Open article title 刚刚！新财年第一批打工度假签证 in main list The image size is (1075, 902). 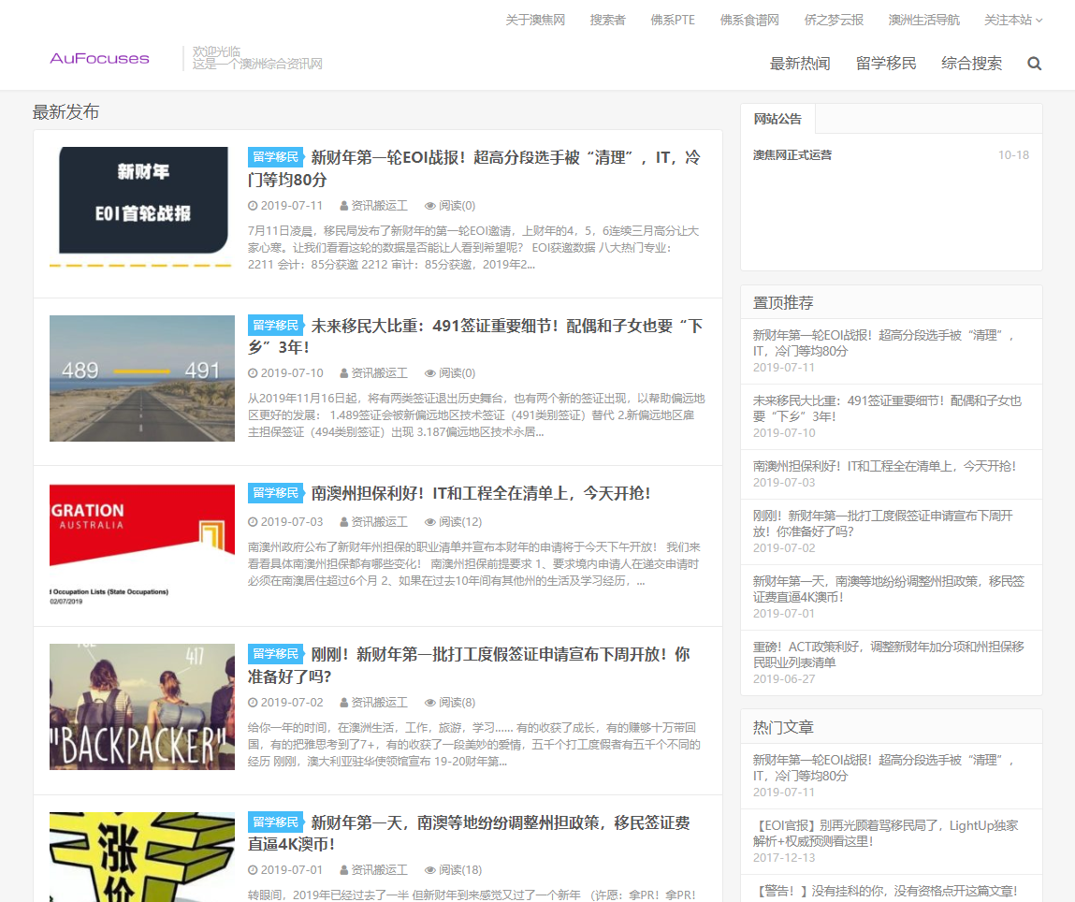coord(469,665)
